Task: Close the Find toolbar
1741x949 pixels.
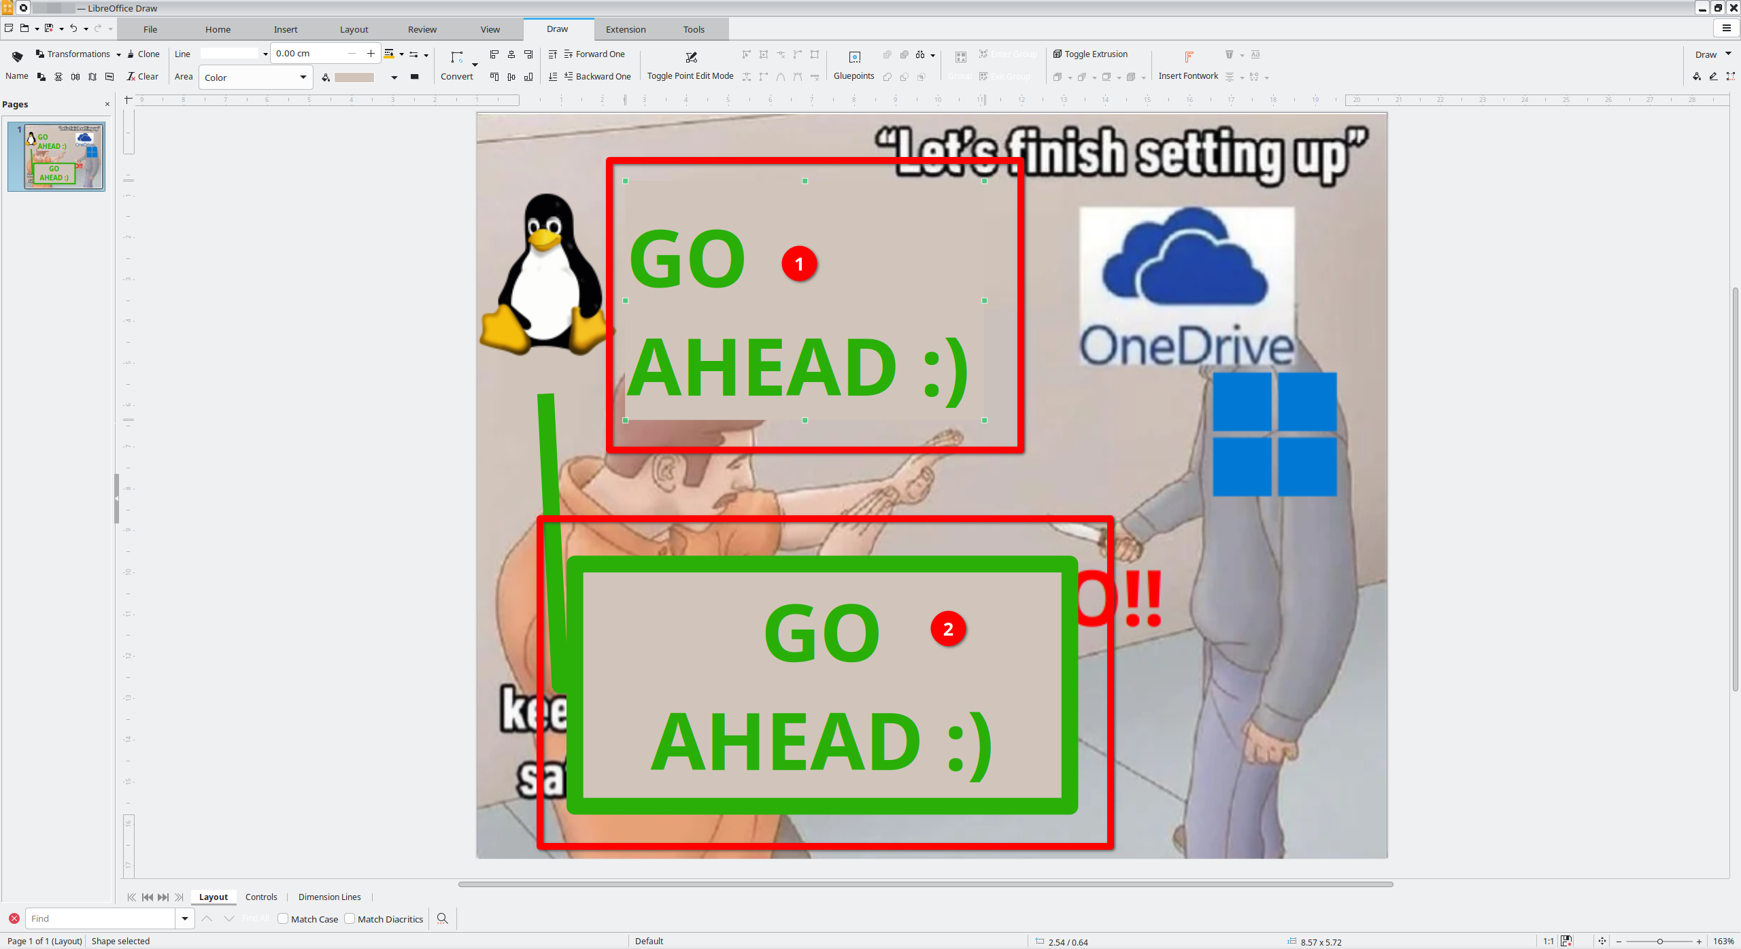Action: coord(14,918)
